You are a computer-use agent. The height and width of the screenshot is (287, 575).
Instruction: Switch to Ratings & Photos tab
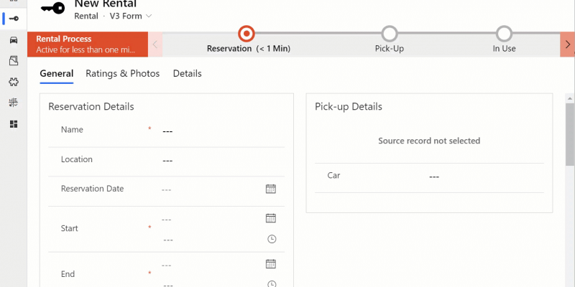click(x=122, y=74)
